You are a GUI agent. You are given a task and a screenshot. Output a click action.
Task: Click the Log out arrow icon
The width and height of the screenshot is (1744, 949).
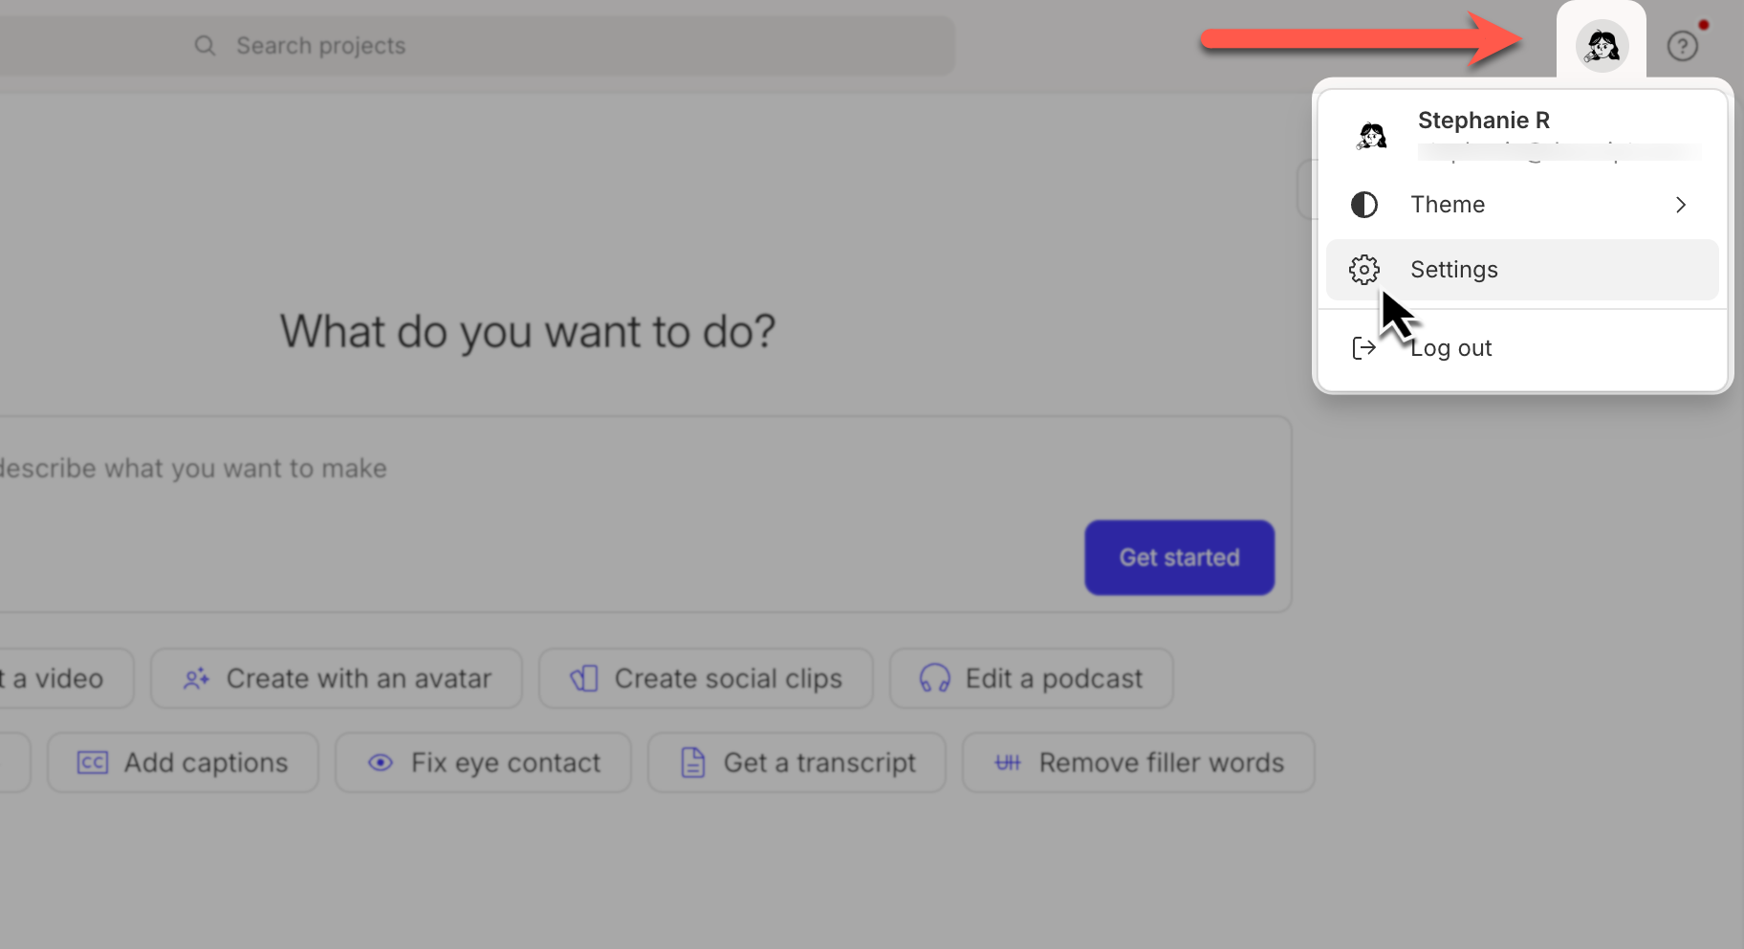pyautogui.click(x=1363, y=348)
